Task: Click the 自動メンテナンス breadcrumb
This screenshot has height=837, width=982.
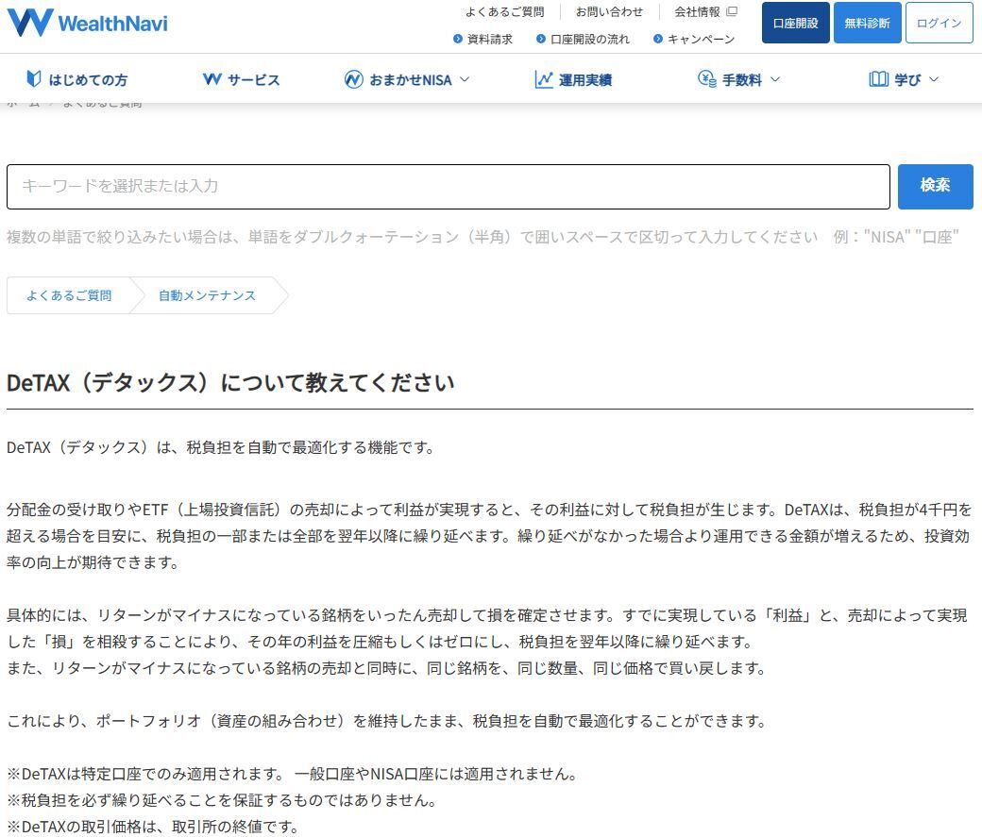Action: [x=207, y=295]
